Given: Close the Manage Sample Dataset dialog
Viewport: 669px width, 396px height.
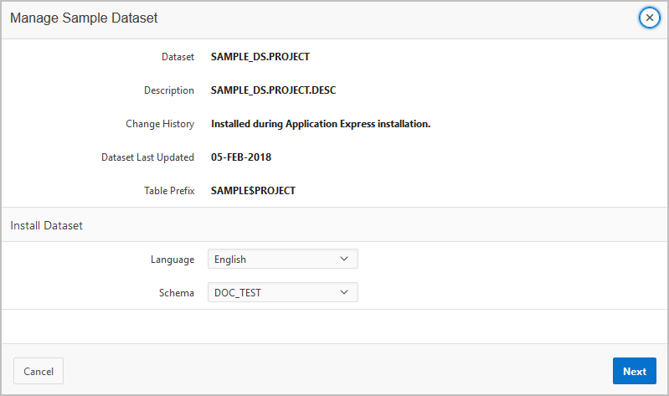Looking at the screenshot, I should coord(649,18).
